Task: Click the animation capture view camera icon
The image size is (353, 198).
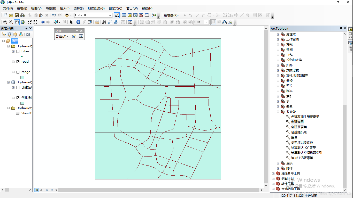Action: (x=74, y=37)
